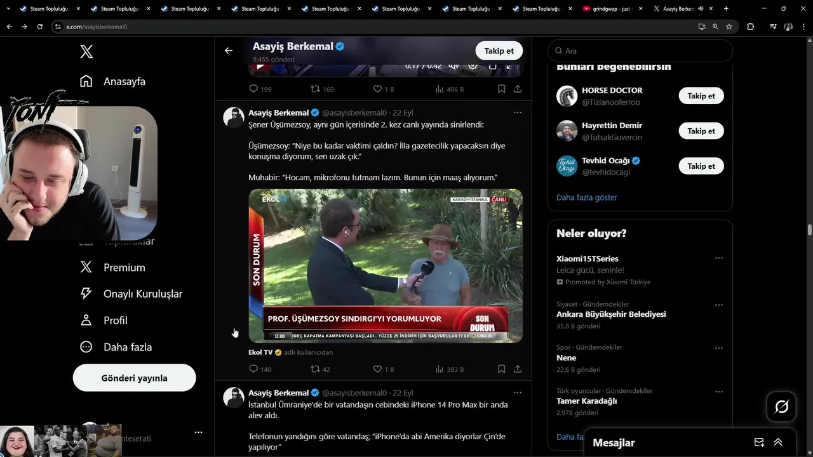The image size is (813, 457).
Task: Click the Ara search field
Action: click(640, 51)
